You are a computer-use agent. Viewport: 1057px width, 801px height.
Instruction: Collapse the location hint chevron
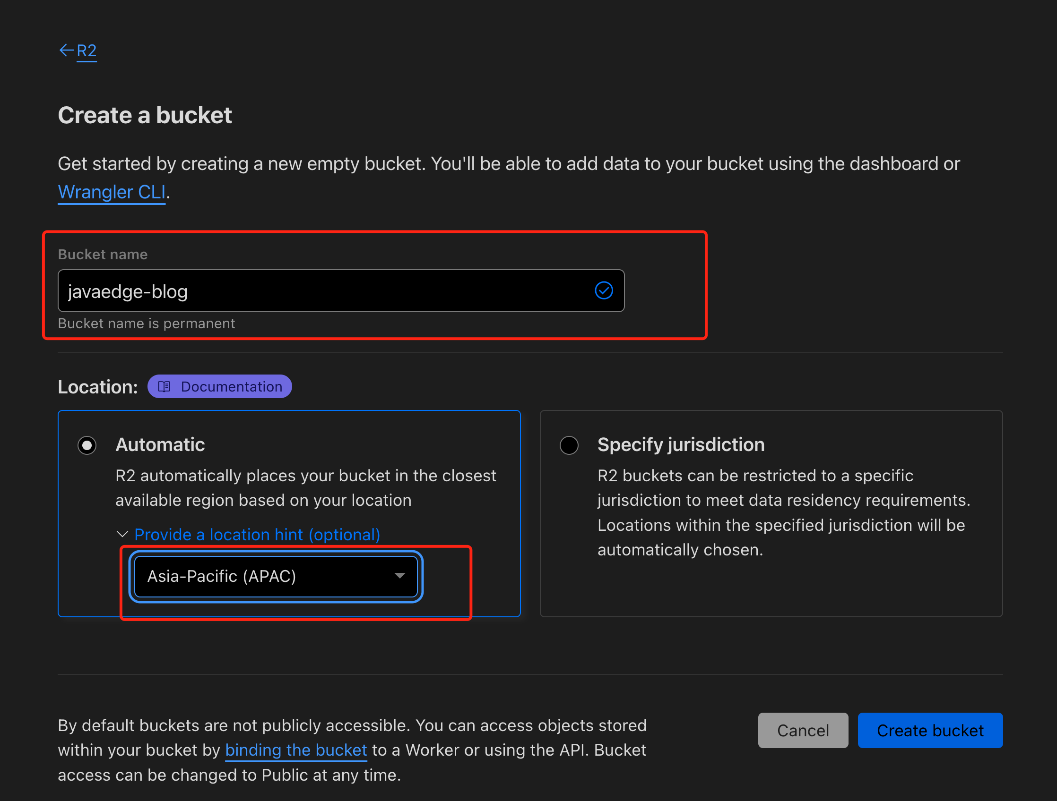[x=122, y=534]
